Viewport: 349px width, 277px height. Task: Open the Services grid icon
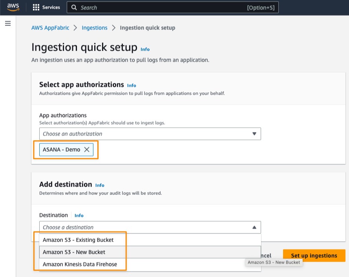coord(36,7)
